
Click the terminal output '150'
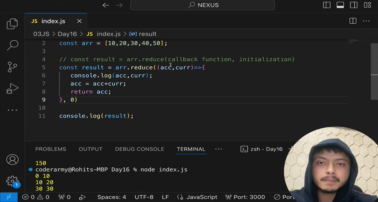pyautogui.click(x=41, y=163)
